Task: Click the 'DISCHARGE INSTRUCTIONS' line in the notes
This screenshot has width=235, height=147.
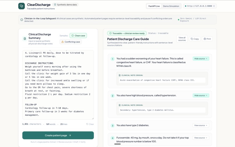Action: (39, 63)
